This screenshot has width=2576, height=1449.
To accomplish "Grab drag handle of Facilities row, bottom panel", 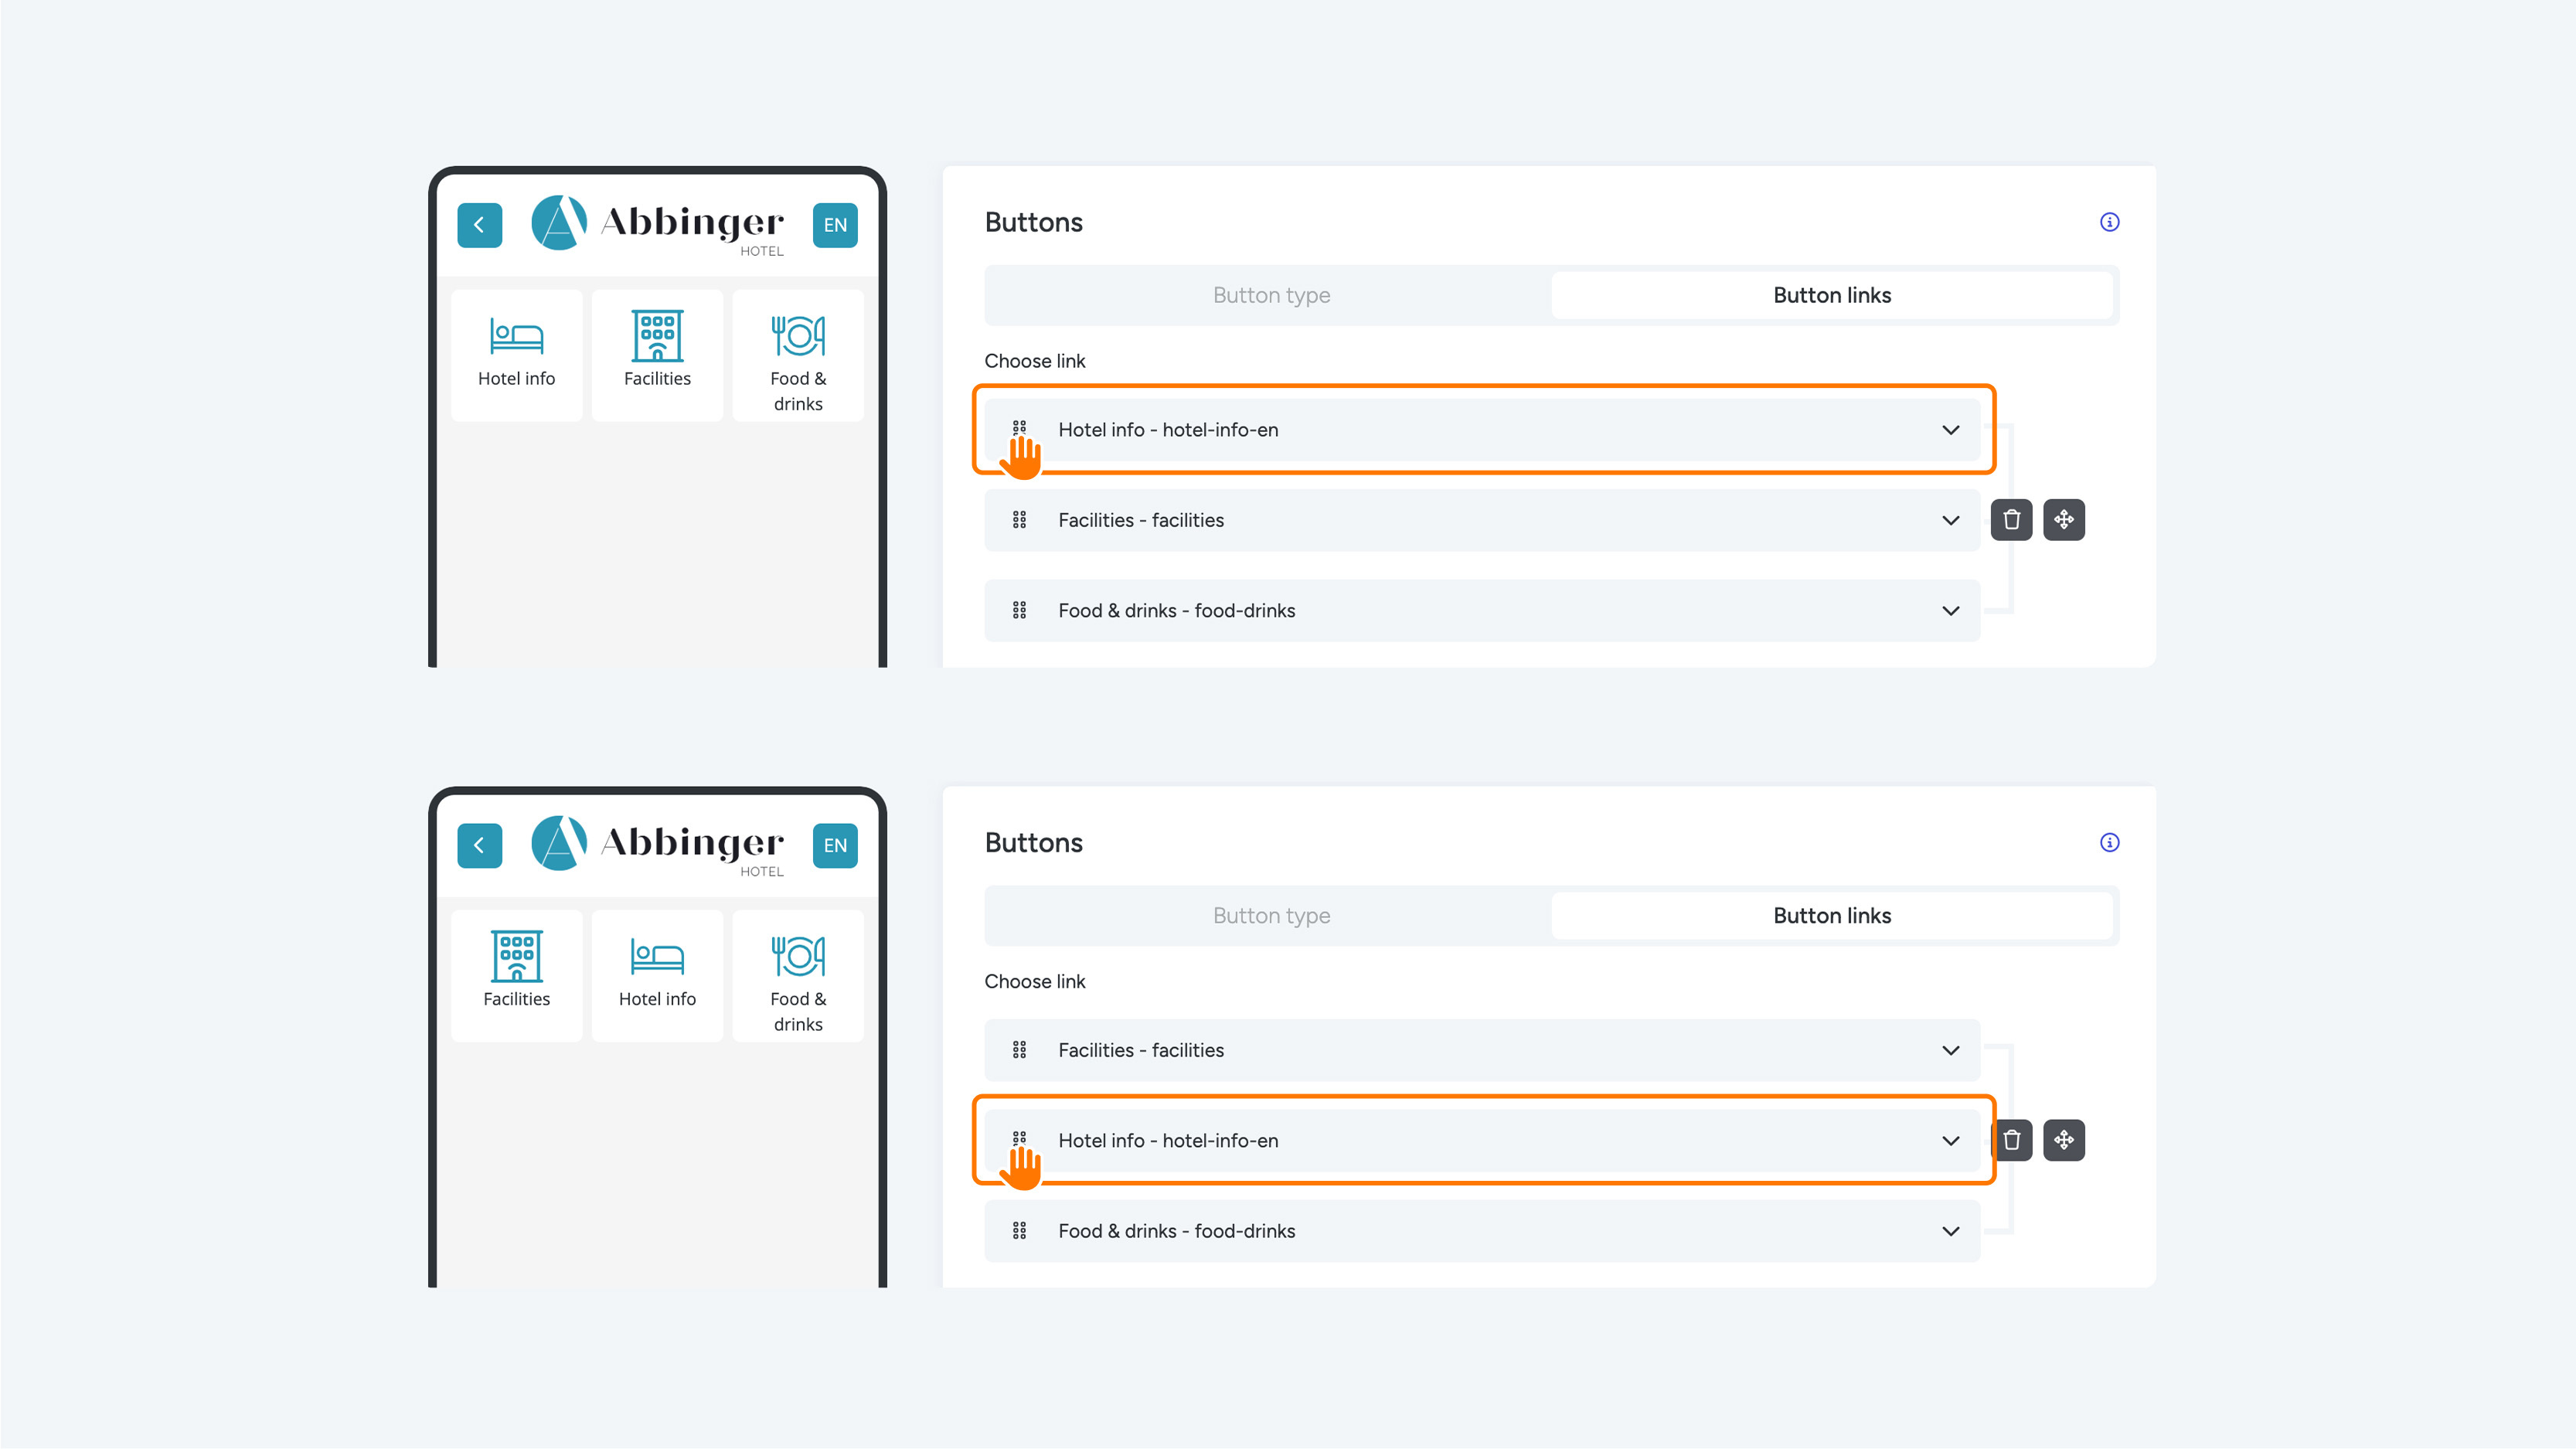I will 1019,1050.
